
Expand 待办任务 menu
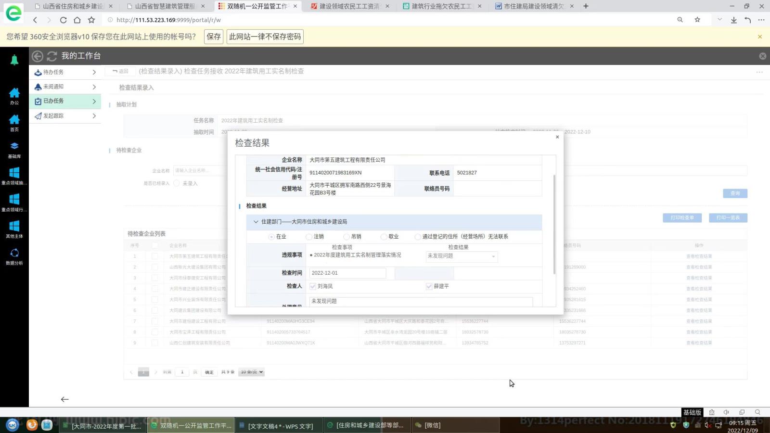[65, 72]
